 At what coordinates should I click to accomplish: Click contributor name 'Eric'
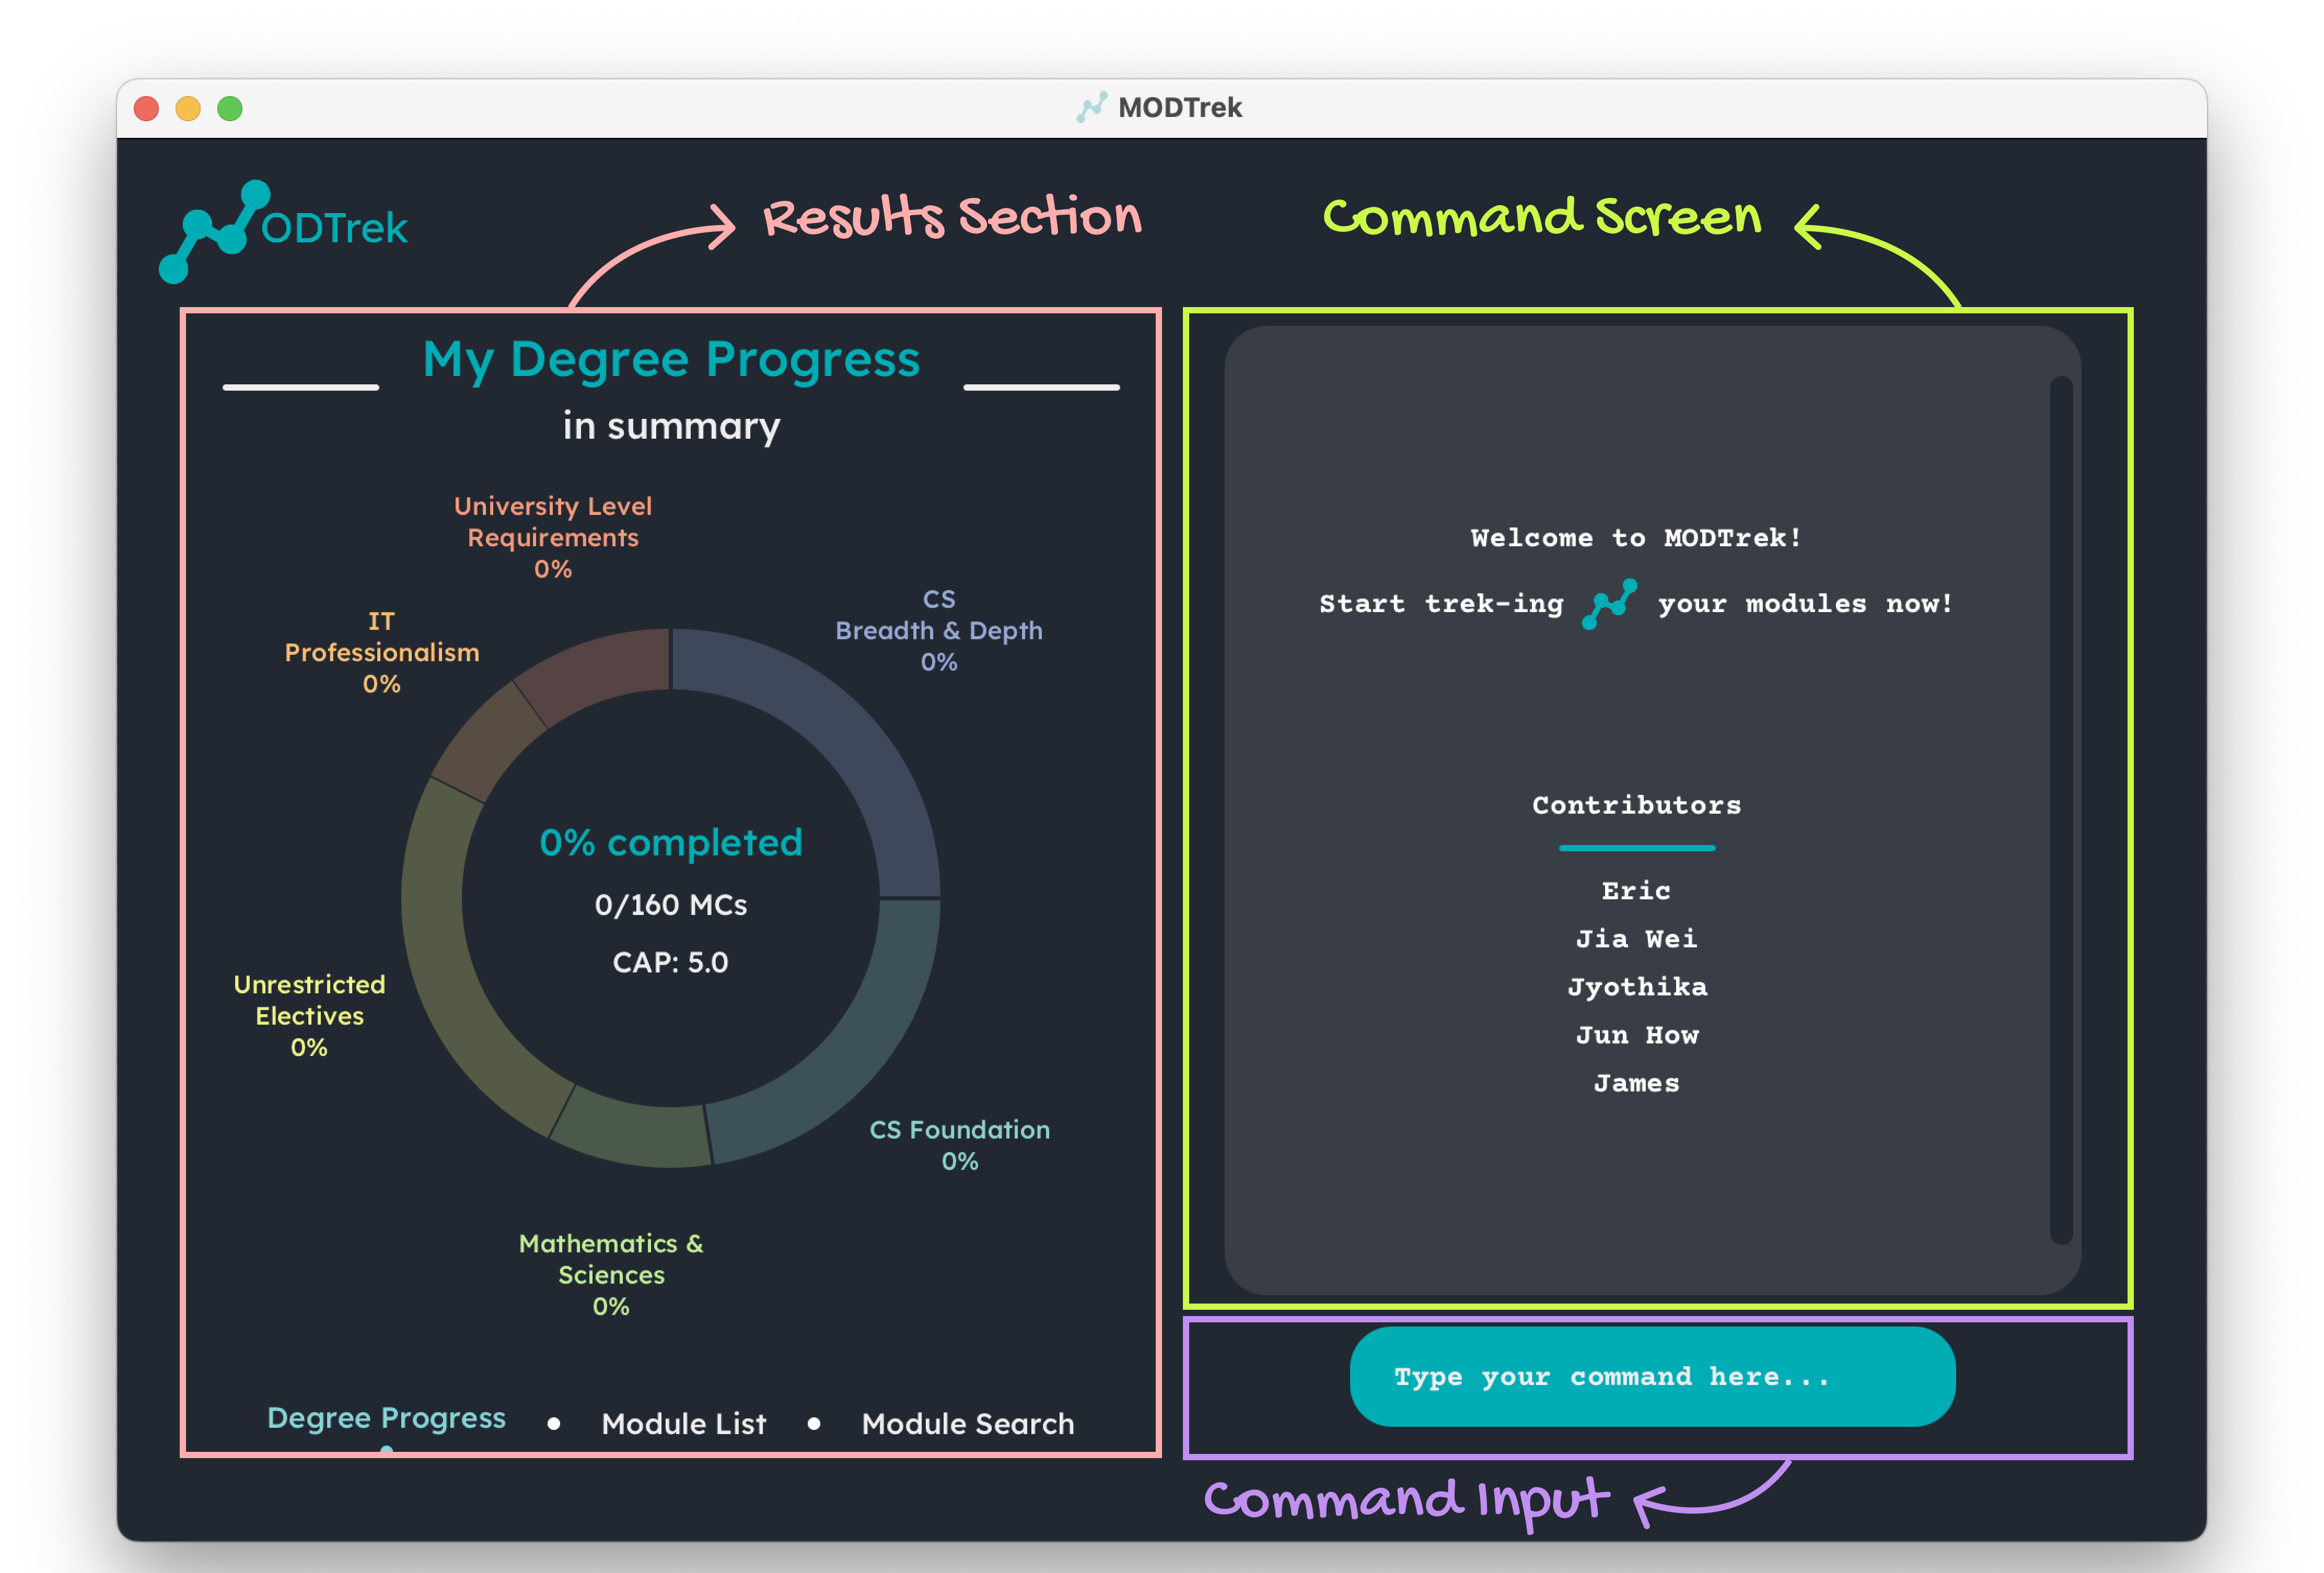(x=1637, y=891)
